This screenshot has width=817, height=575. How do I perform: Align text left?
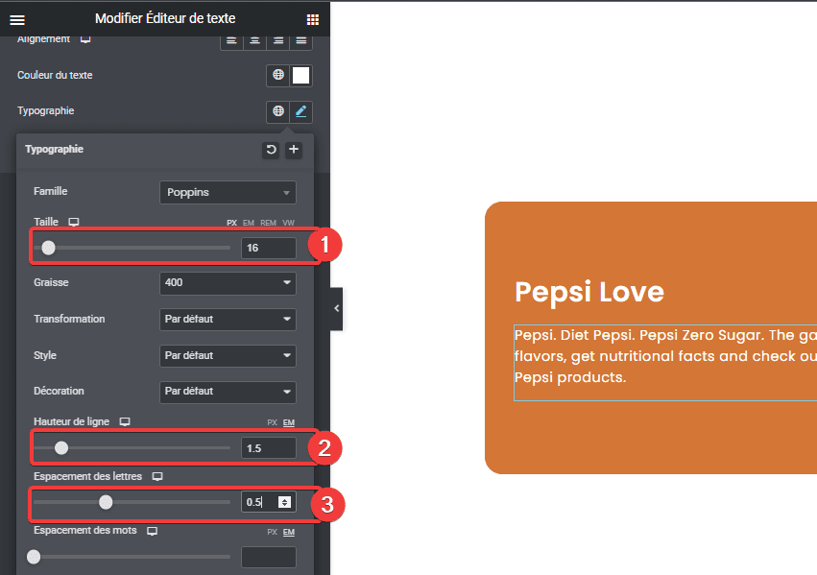(x=232, y=40)
